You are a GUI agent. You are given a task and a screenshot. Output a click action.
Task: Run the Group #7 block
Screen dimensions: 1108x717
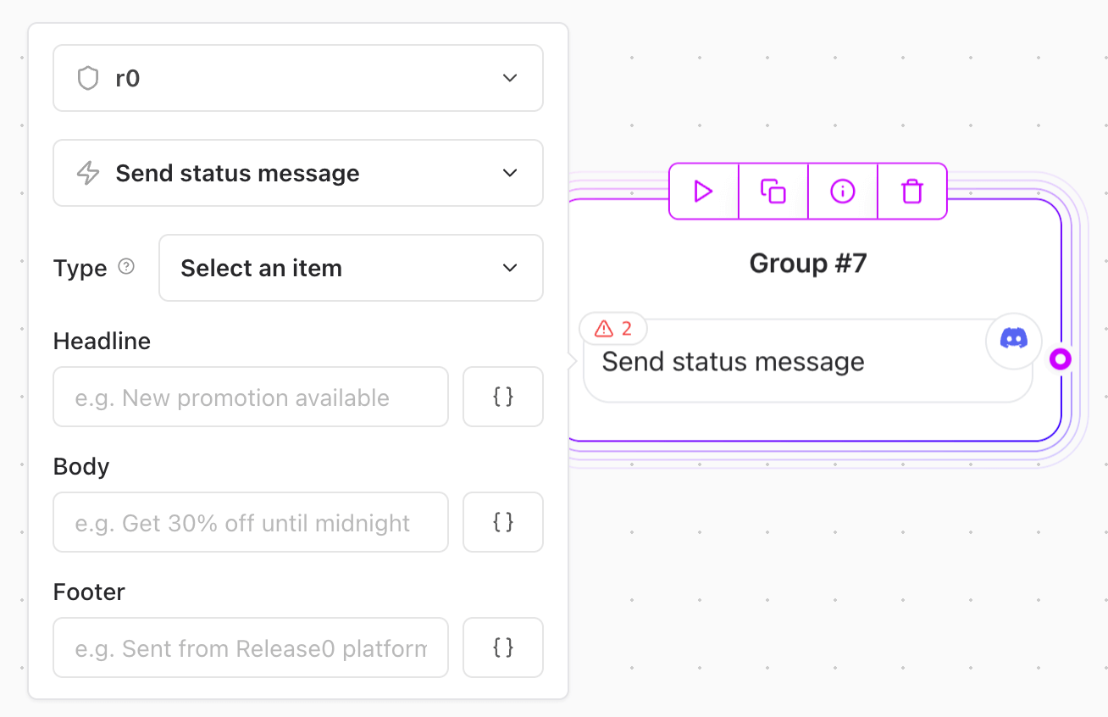tap(702, 192)
